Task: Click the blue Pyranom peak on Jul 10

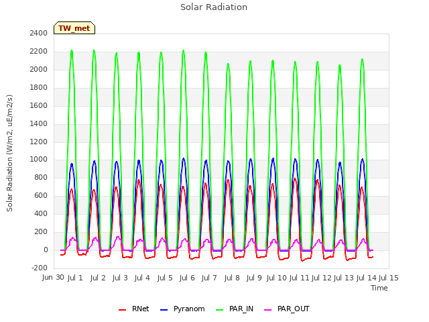Action: tap(273, 158)
